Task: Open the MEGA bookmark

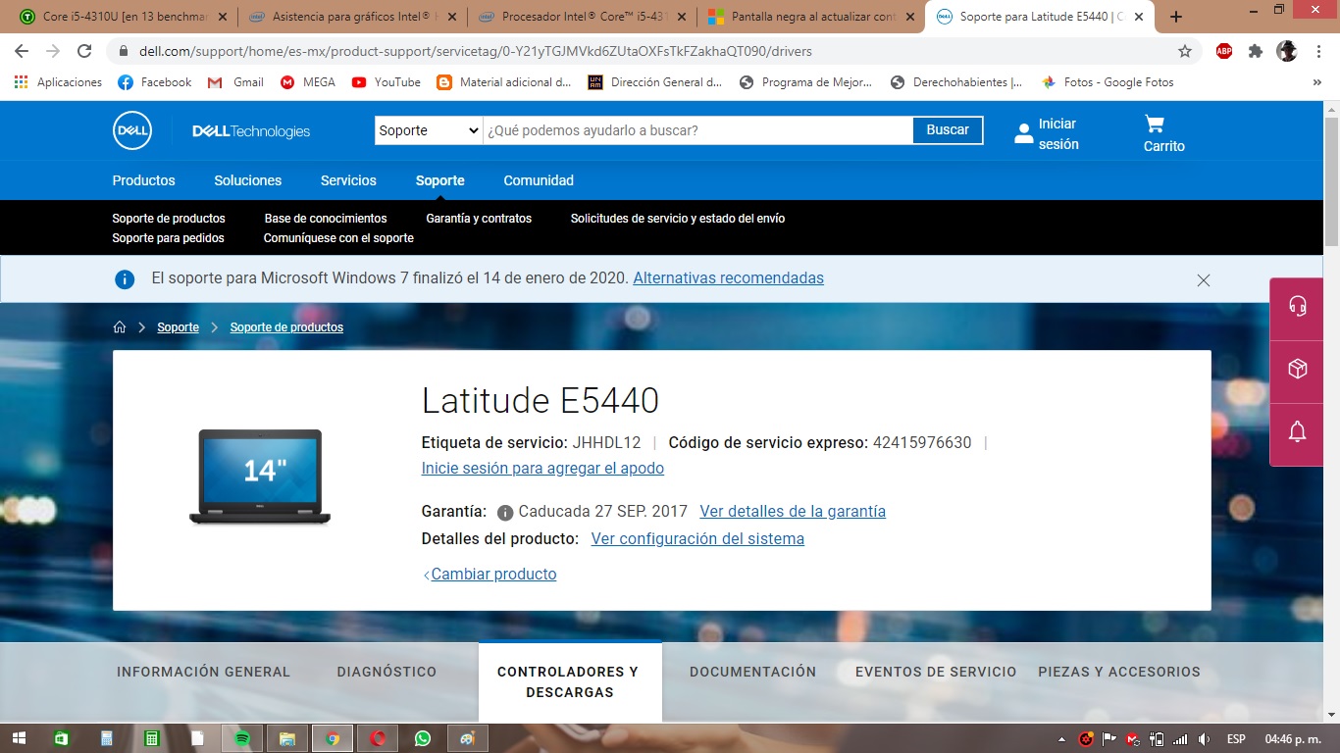Action: coord(307,82)
